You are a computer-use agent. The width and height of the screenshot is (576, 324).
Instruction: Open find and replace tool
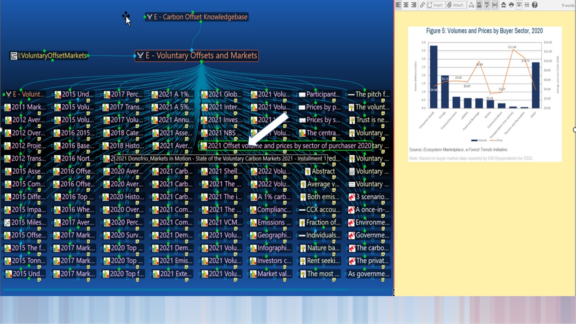(x=471, y=5)
